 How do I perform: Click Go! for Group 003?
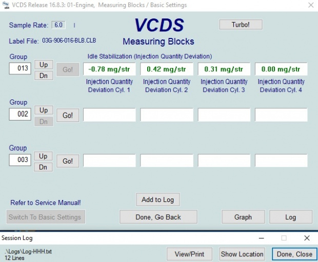point(68,161)
